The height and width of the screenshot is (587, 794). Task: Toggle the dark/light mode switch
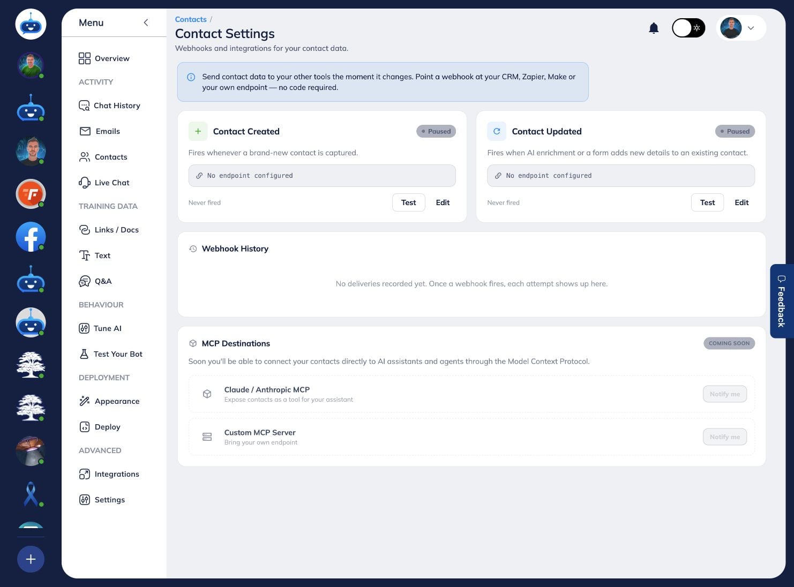coord(688,28)
